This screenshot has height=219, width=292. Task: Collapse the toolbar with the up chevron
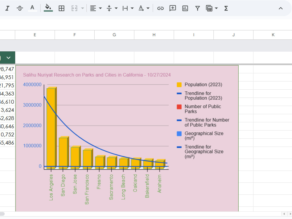point(281,8)
